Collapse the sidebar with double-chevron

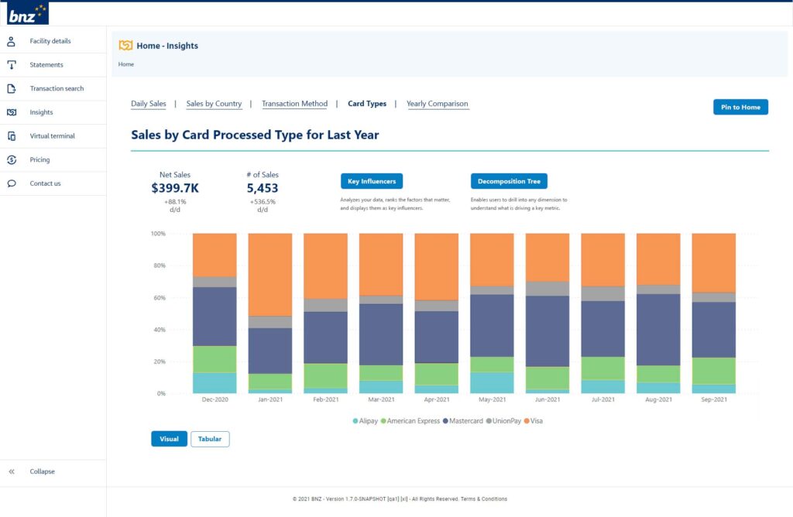point(12,471)
